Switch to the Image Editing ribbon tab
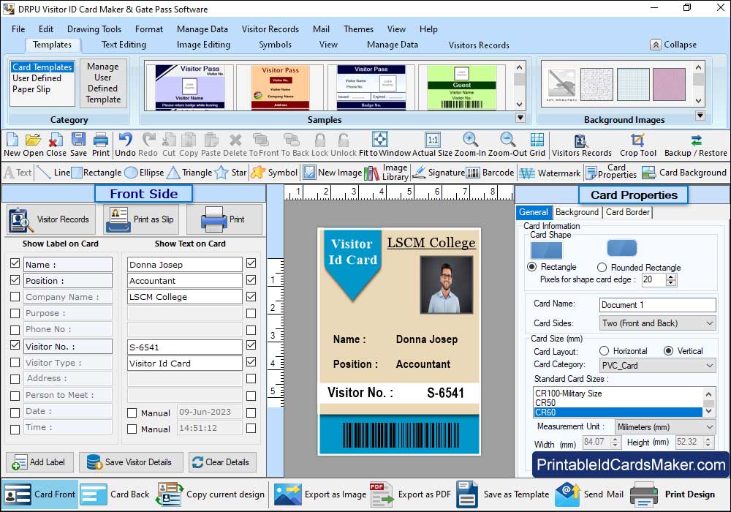 203,45
